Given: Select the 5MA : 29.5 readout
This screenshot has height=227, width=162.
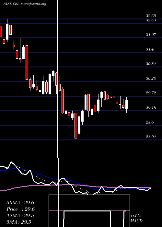Looking at the screenshot, I should pyautogui.click(x=19, y=222).
